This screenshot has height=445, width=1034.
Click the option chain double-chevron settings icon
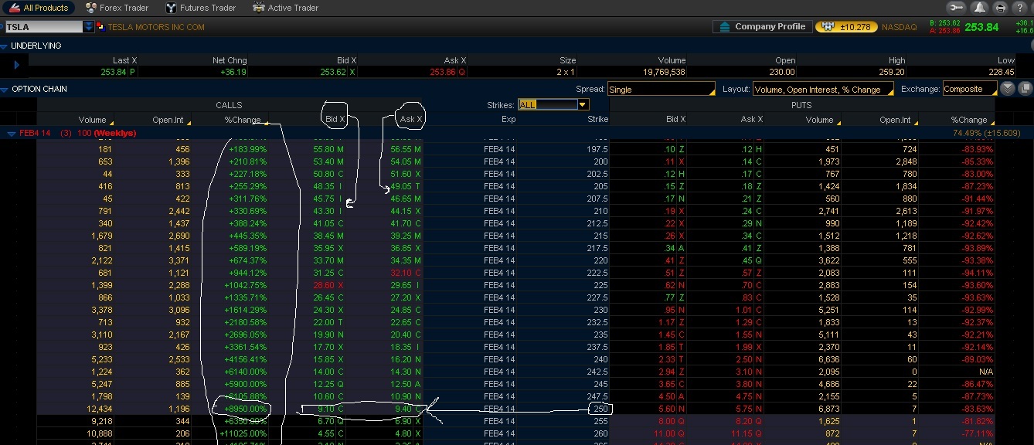pyautogui.click(x=1007, y=89)
